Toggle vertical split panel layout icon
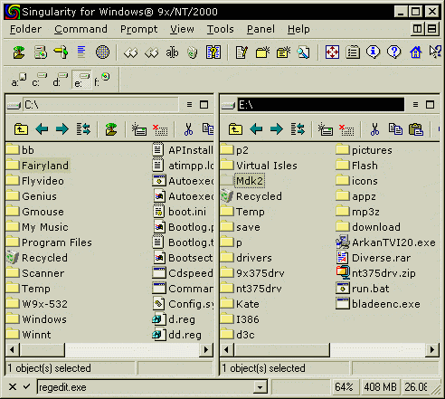The image size is (445, 399). click(x=417, y=29)
